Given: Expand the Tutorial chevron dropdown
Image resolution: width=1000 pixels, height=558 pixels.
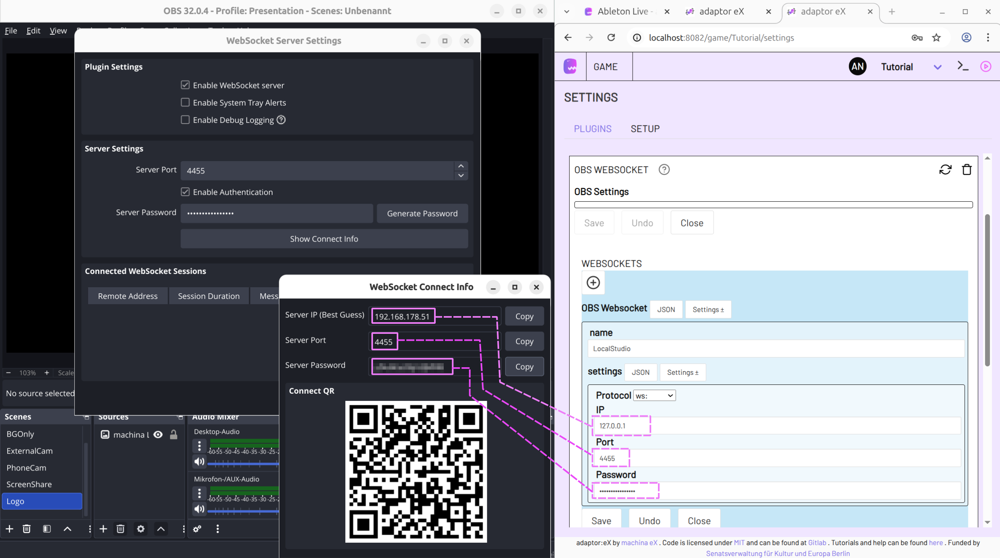Looking at the screenshot, I should 937,66.
